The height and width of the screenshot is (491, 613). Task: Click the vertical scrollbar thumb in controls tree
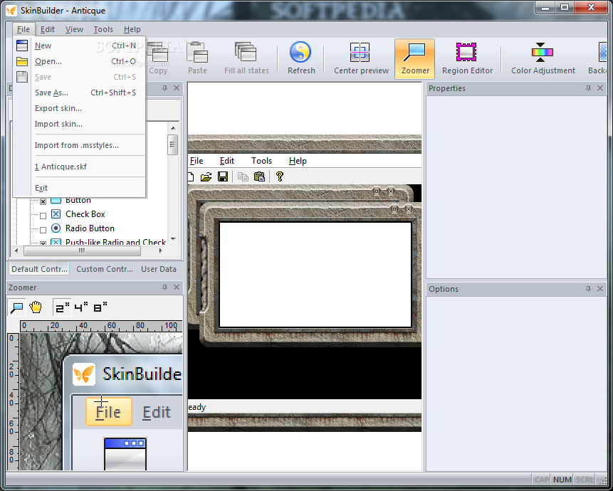[x=173, y=144]
